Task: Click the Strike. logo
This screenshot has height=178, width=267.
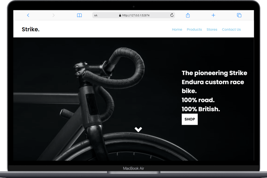Action: 31,29
